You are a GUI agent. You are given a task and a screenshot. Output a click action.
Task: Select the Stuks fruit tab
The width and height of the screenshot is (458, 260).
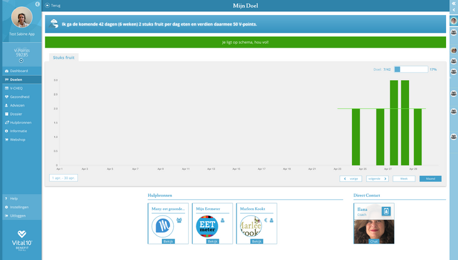point(63,57)
